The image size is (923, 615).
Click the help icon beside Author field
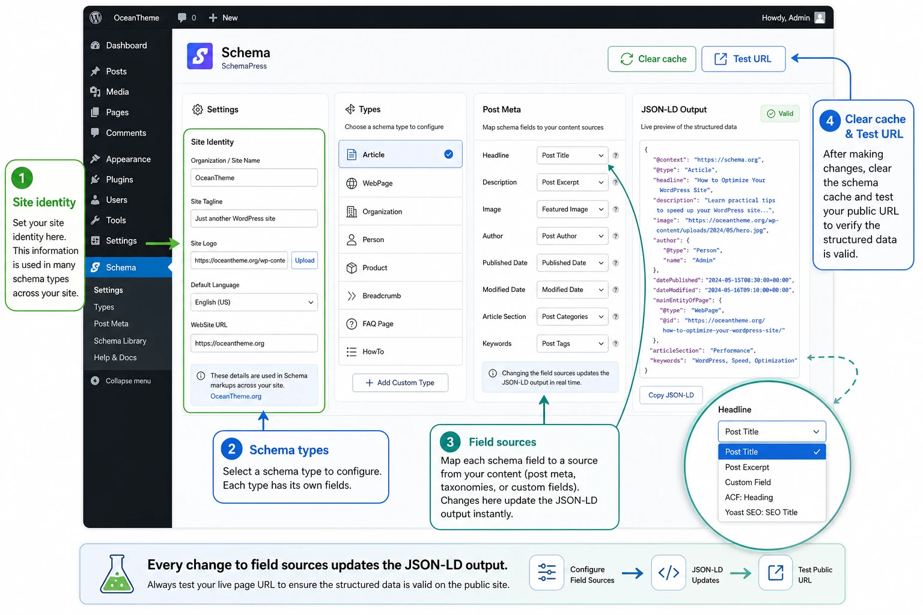615,236
